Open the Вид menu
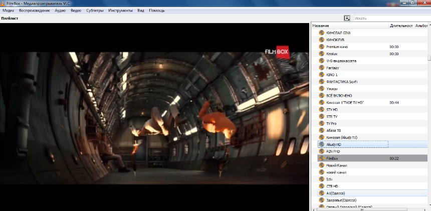 click(141, 11)
